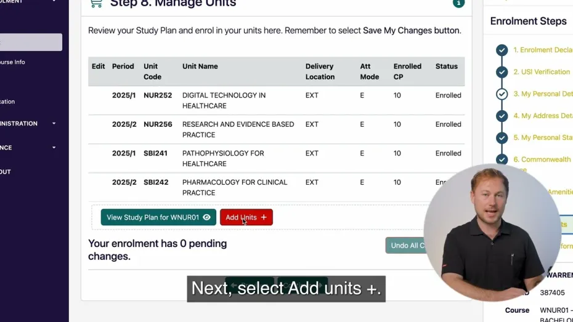Click the USI Verification step checkmark icon
Viewport: 573px width, 322px height.
(x=502, y=72)
